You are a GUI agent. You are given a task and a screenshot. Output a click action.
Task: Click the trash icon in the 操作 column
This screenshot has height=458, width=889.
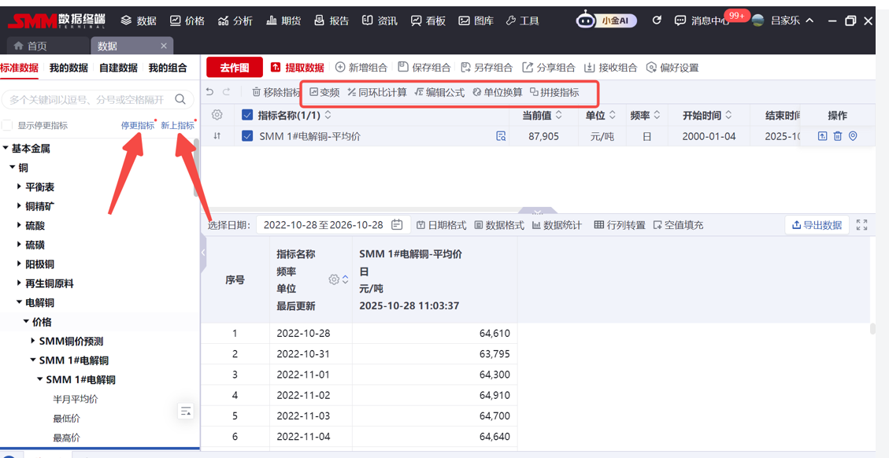[x=837, y=136]
